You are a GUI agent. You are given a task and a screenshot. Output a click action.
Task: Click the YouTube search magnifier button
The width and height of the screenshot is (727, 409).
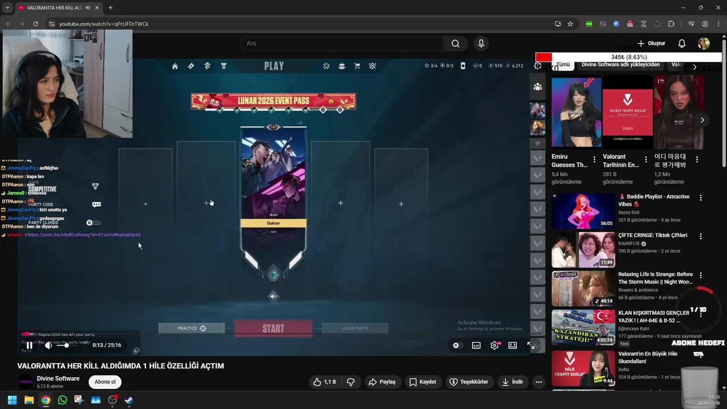click(x=456, y=44)
